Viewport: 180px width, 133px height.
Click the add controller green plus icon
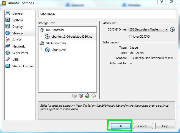pyautogui.click(x=87, y=96)
